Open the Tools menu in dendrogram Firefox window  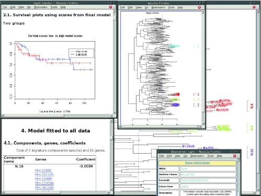(x=171, y=7)
